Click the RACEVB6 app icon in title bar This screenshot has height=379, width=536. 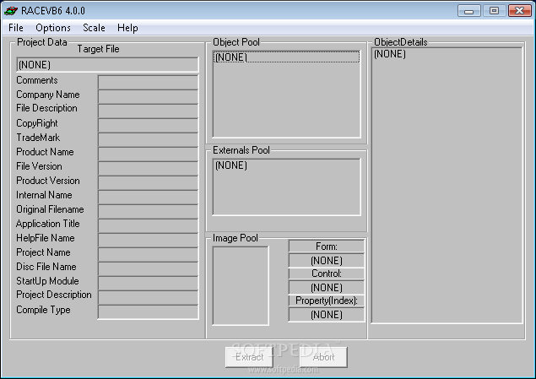(11, 11)
